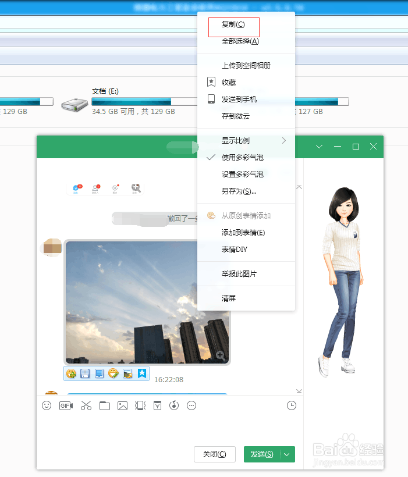Click the usage bar above 127 GB
The image size is (408, 477).
click(321, 101)
